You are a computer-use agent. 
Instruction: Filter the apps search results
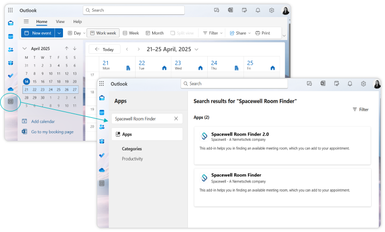360,109
